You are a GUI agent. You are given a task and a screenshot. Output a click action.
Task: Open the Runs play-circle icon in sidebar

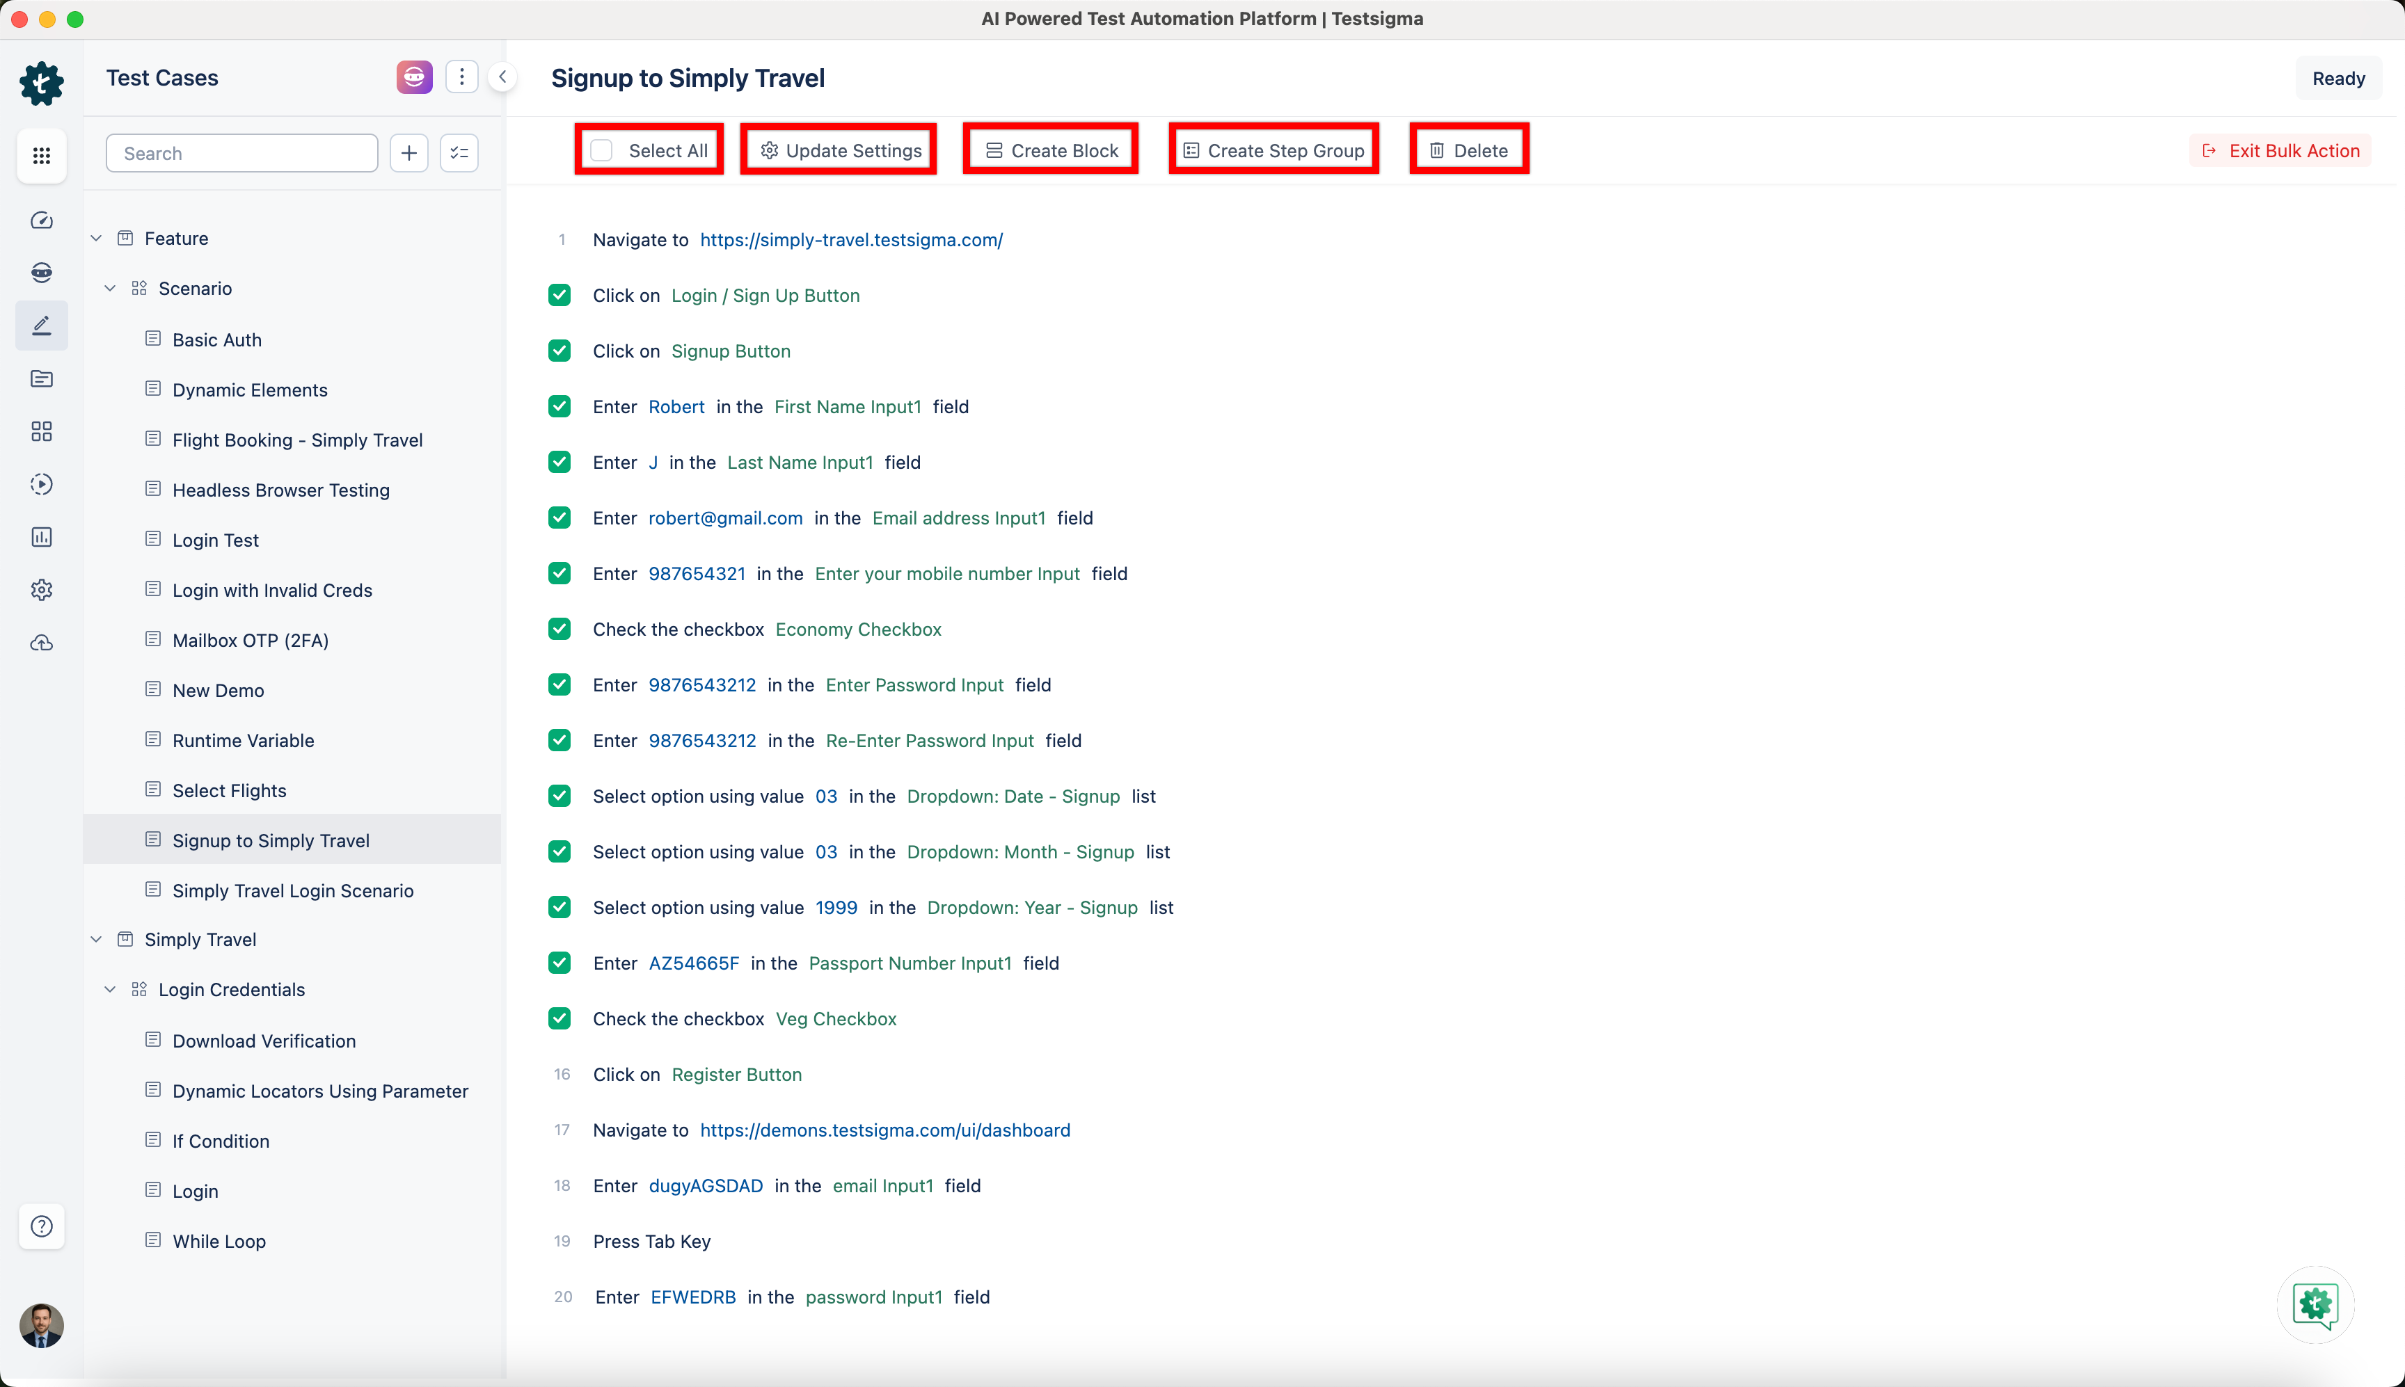(x=41, y=484)
